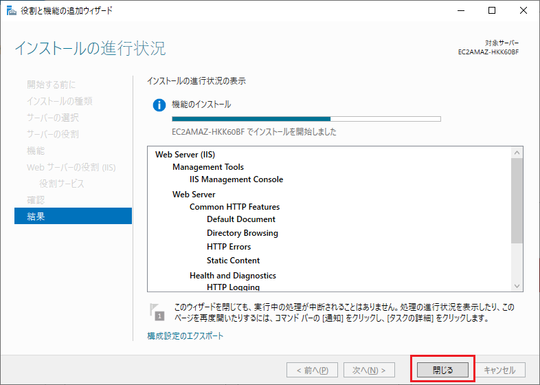Click the disabled 前へ(P) button
The height and width of the screenshot is (385, 540).
(x=312, y=370)
